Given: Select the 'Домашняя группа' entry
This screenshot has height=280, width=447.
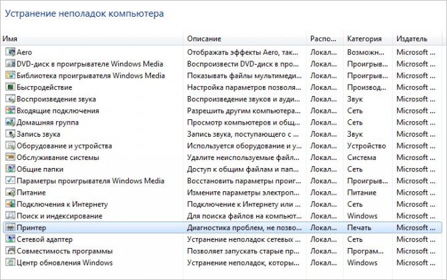Looking at the screenshot, I should 47,122.
